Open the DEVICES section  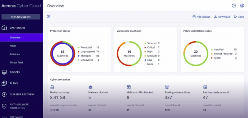(15, 72)
